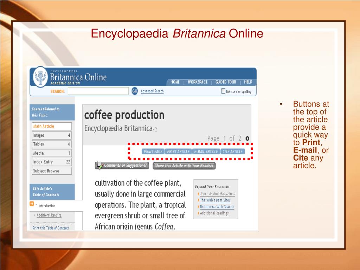Open the HELP tab
This screenshot has height=270, width=360.
(248, 82)
